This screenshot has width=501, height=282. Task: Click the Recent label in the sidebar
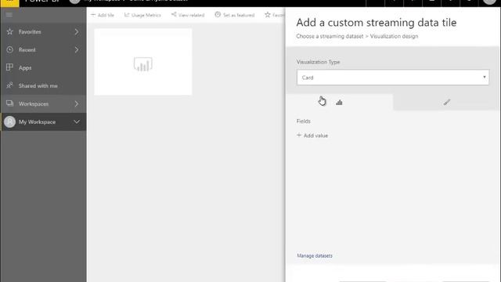27,50
